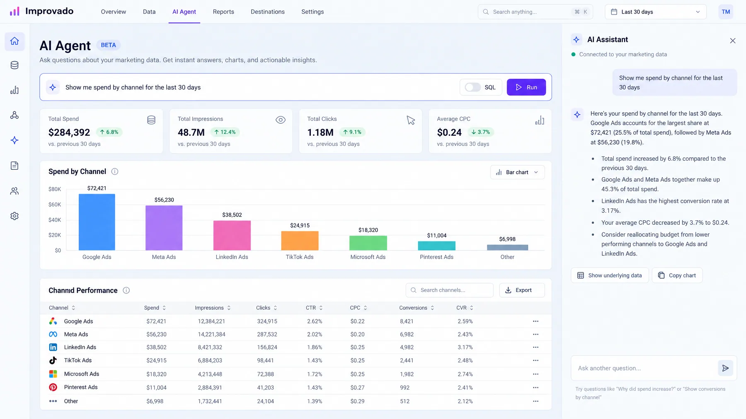The width and height of the screenshot is (746, 419).
Task: Open the Home icon in the sidebar
Action: [x=15, y=41]
